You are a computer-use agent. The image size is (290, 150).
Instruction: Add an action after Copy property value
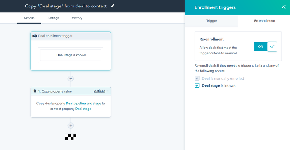(x=71, y=126)
